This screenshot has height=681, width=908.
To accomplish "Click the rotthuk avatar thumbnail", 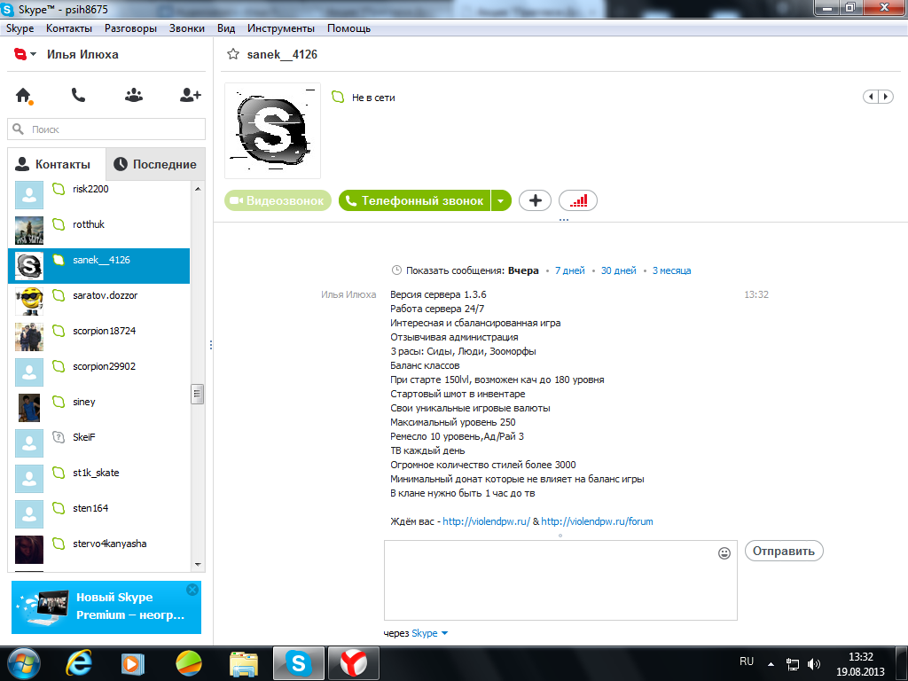I will [x=29, y=231].
